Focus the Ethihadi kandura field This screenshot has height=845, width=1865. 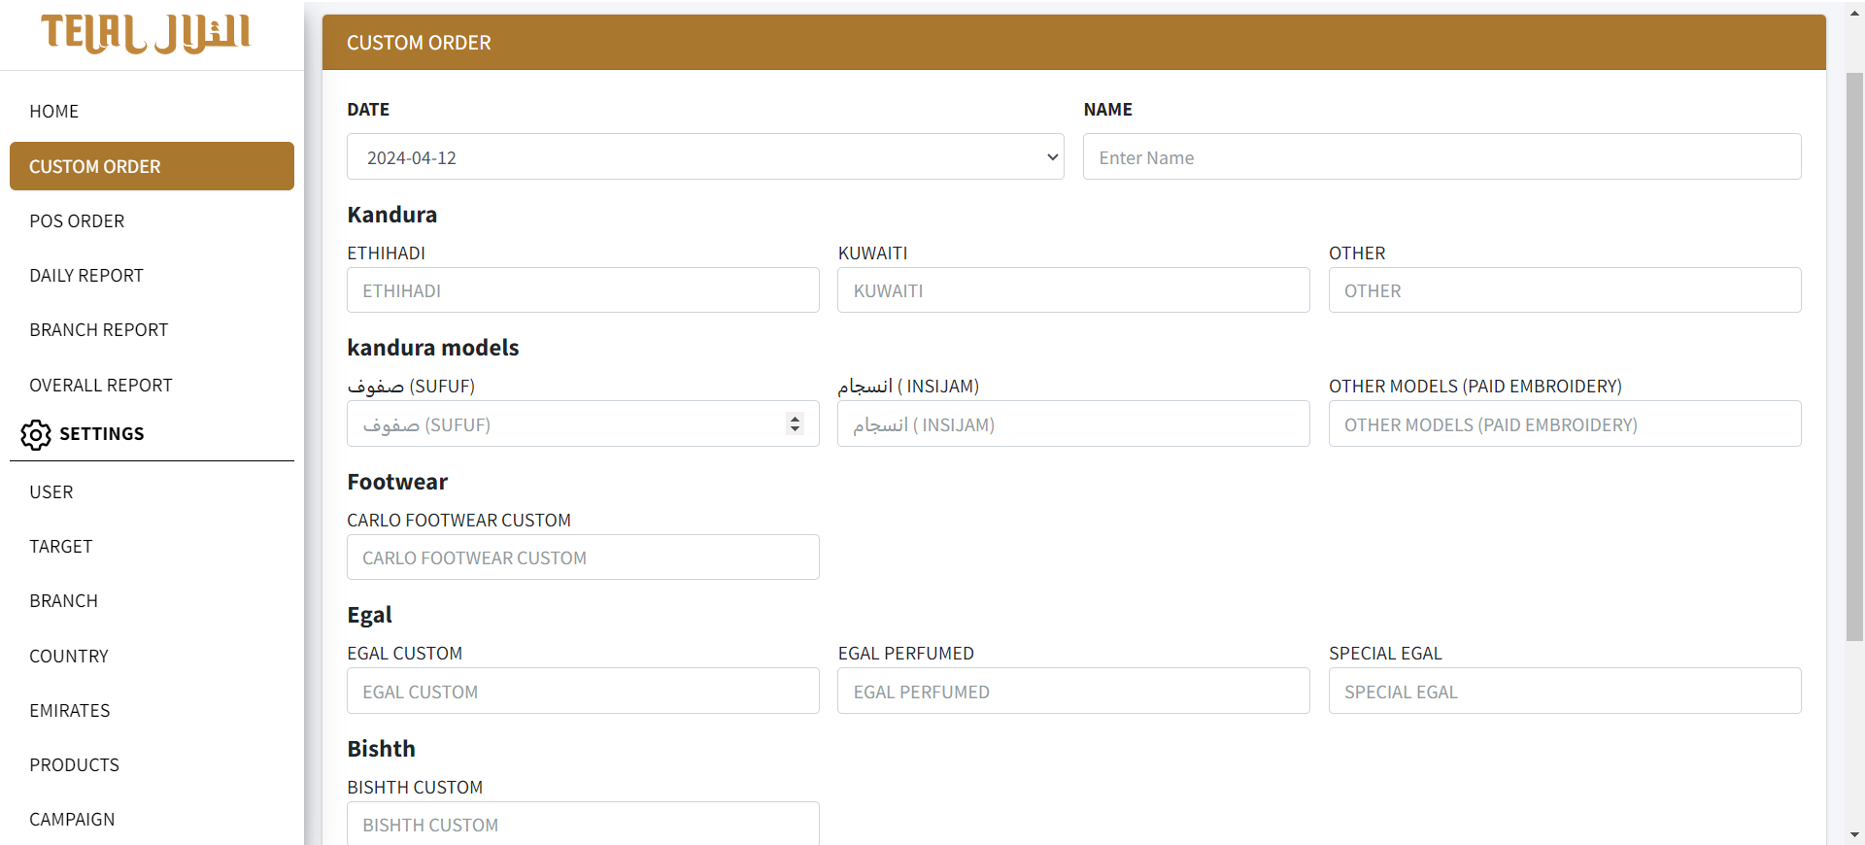(x=583, y=290)
